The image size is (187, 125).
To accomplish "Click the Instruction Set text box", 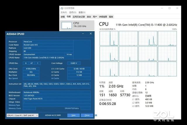I will click(x=57, y=85).
